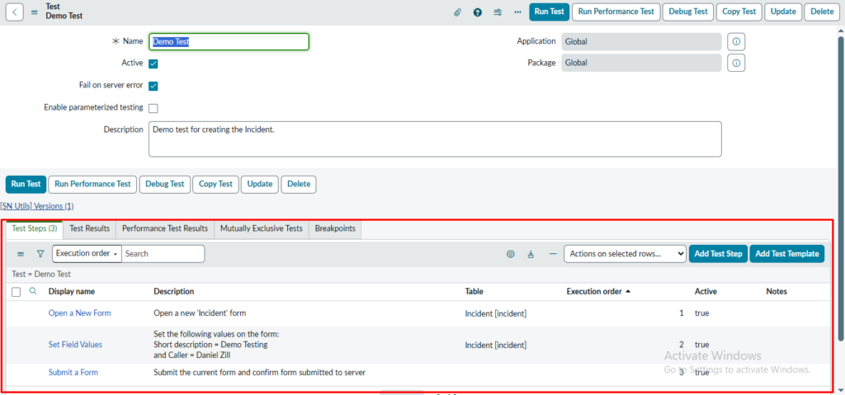The width and height of the screenshot is (845, 395).
Task: Toggle the Fail on server error checkbox
Action: pyautogui.click(x=153, y=85)
